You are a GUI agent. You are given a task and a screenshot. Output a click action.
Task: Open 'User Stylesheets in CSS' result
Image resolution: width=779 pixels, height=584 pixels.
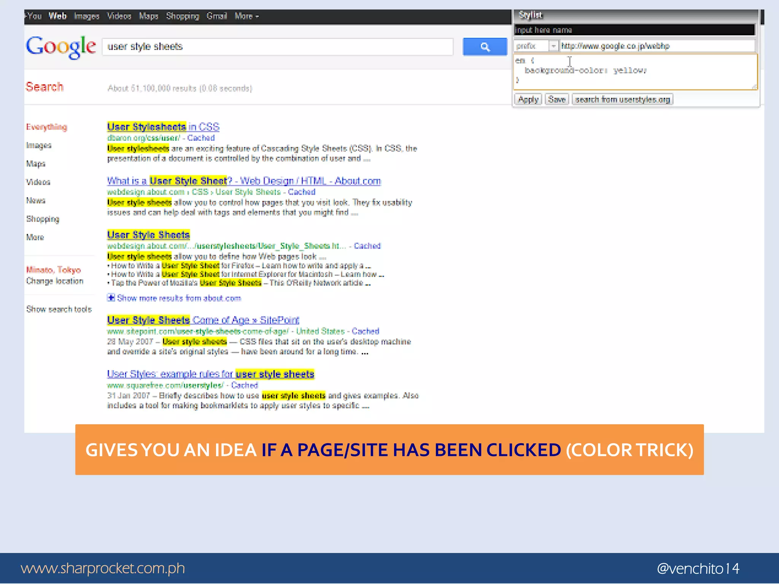(x=163, y=127)
